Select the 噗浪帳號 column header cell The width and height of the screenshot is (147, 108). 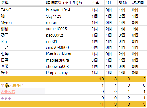click(x=67, y=3)
